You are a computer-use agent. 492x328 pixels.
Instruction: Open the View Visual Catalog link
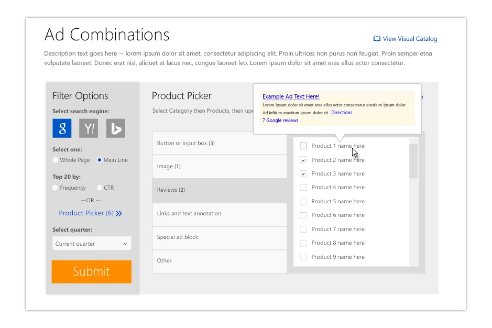pyautogui.click(x=409, y=39)
